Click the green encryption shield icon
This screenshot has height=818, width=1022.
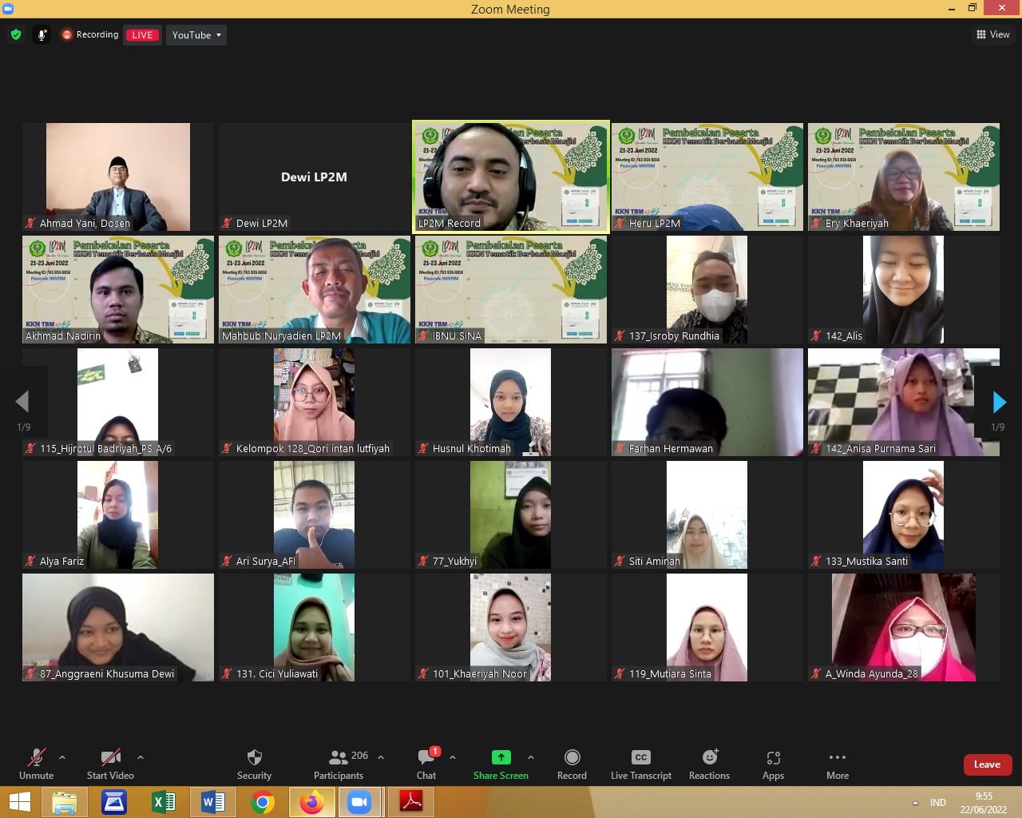click(16, 34)
